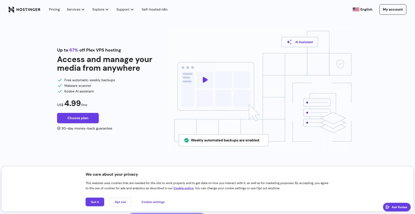Click the My account button

point(393,9)
